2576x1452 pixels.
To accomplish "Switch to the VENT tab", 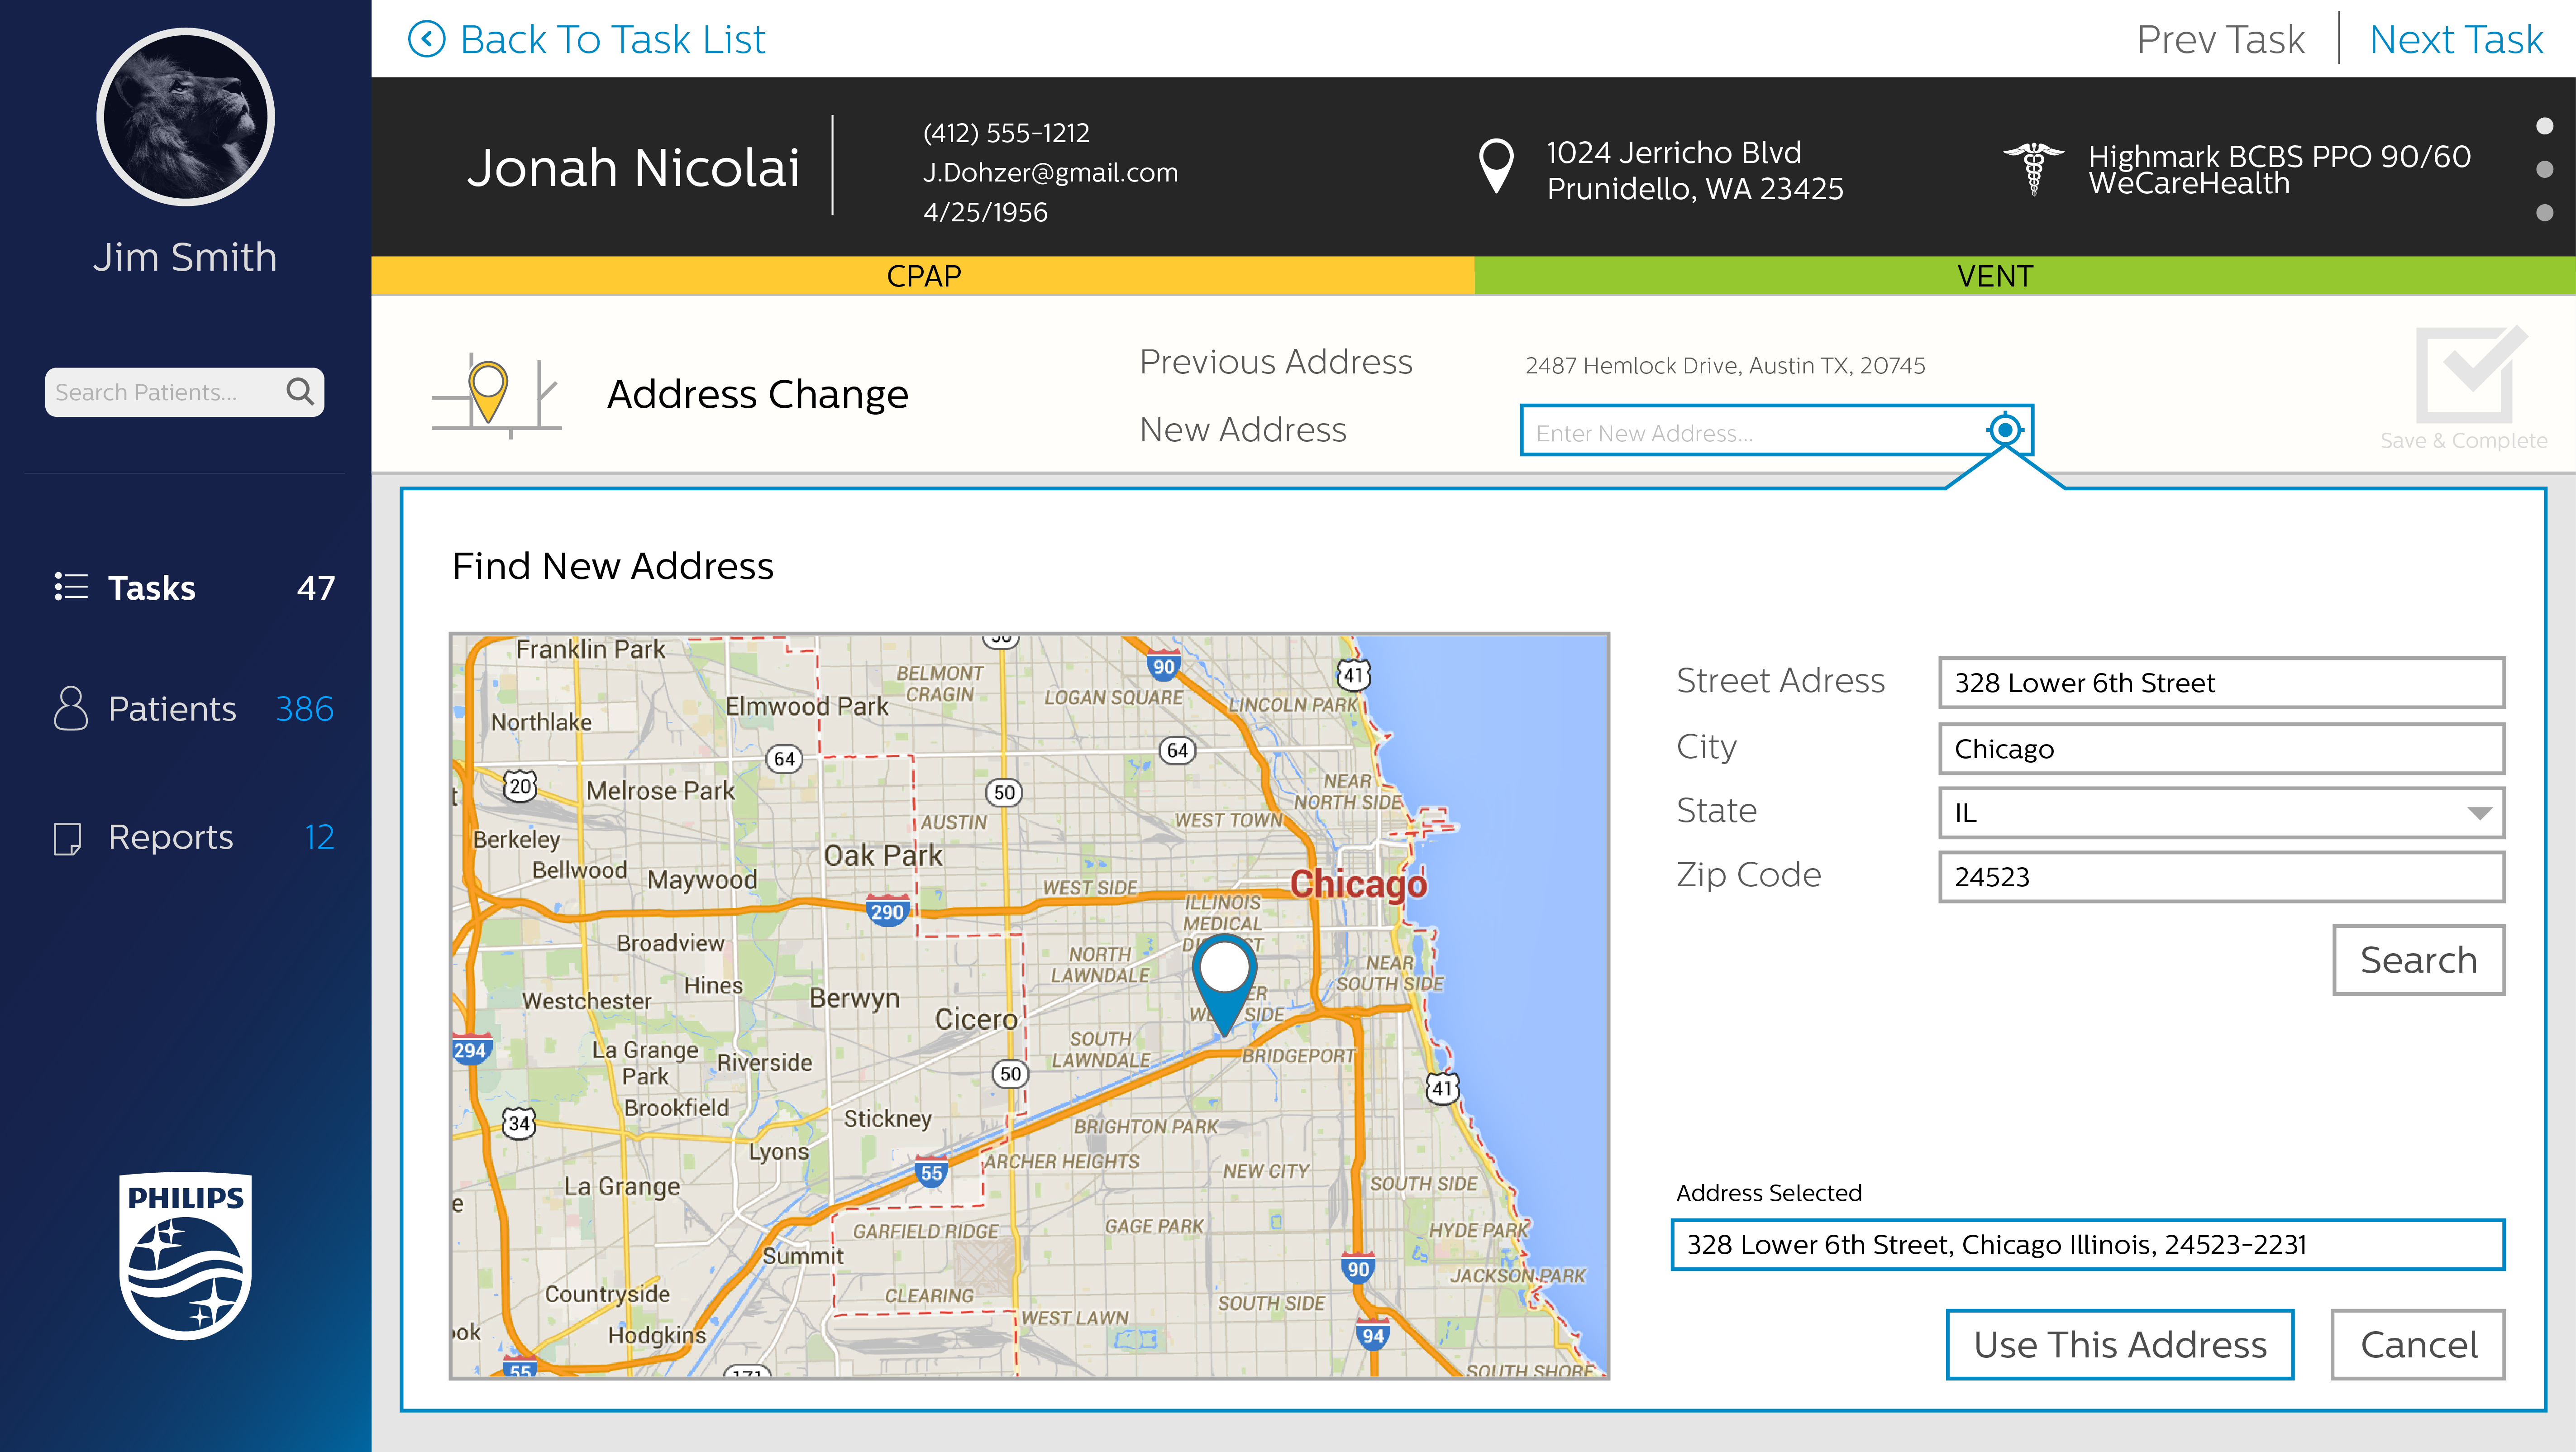I will [x=1994, y=276].
